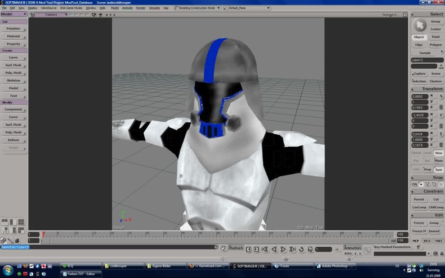This screenshot has width=445, height=278.
Task: Enable the Edge selection filter
Action: click(418, 45)
